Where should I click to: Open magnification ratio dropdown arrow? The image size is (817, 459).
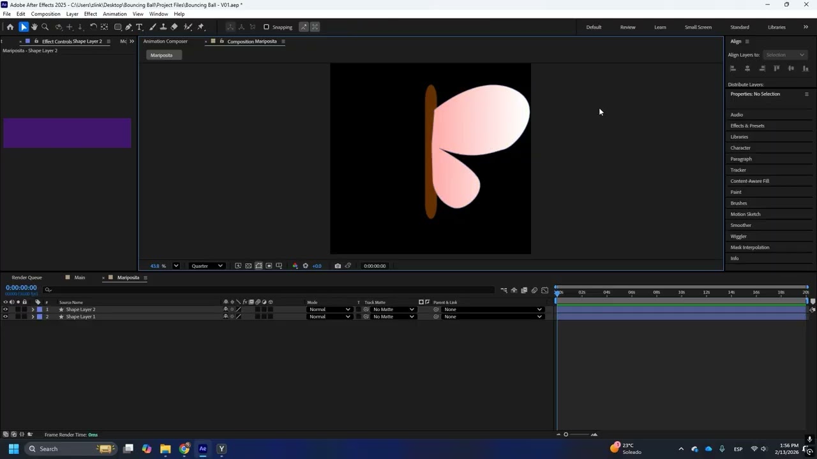click(176, 266)
